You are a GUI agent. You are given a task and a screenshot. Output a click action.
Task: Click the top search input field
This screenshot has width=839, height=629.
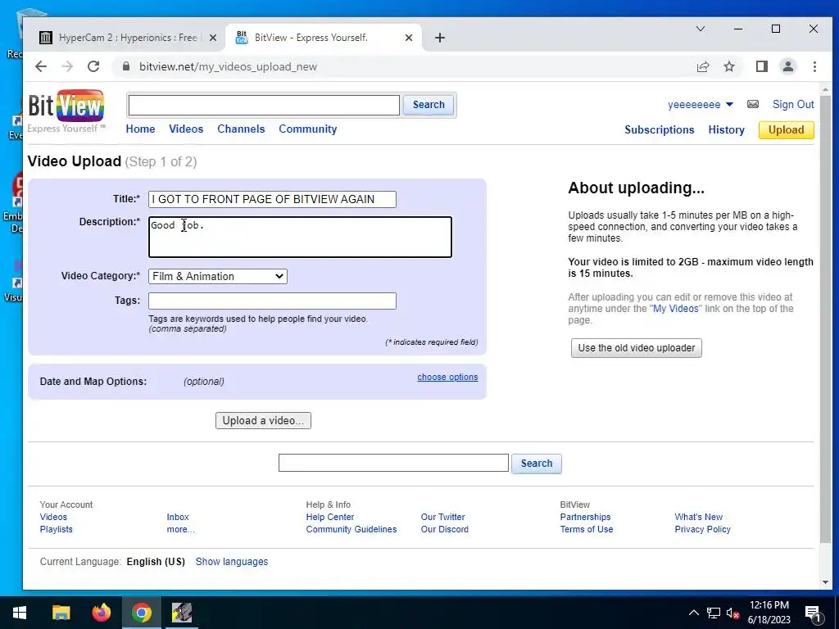coord(264,105)
